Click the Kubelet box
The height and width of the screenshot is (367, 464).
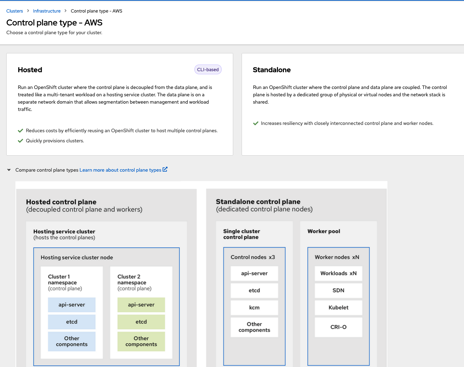pyautogui.click(x=338, y=308)
